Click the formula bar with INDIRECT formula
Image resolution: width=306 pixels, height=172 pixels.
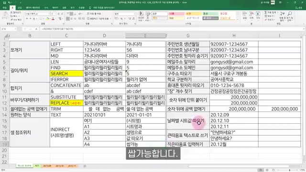pyautogui.click(x=171, y=29)
